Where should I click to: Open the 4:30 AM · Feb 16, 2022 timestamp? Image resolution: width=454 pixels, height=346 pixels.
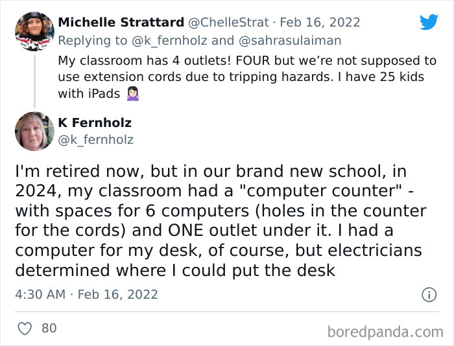86,294
